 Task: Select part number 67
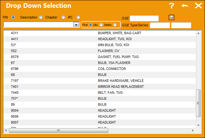click(13, 63)
